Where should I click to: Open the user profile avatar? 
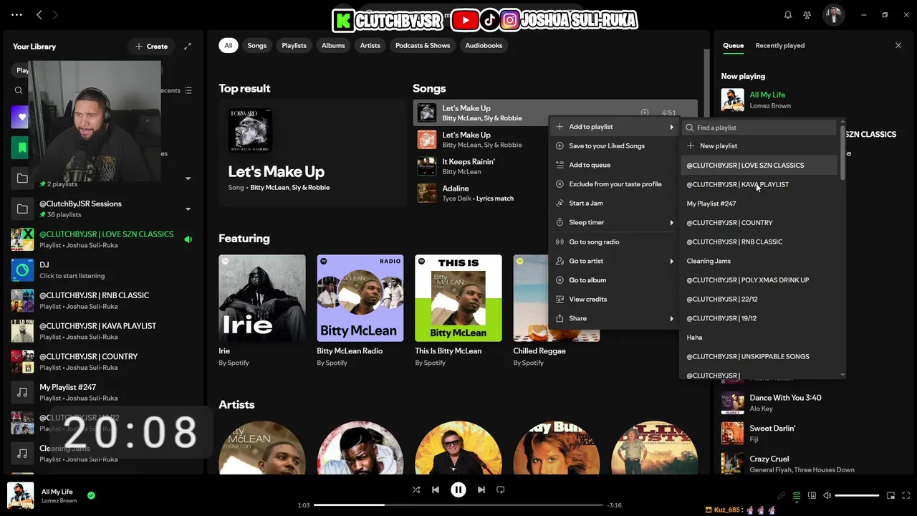pyautogui.click(x=832, y=14)
